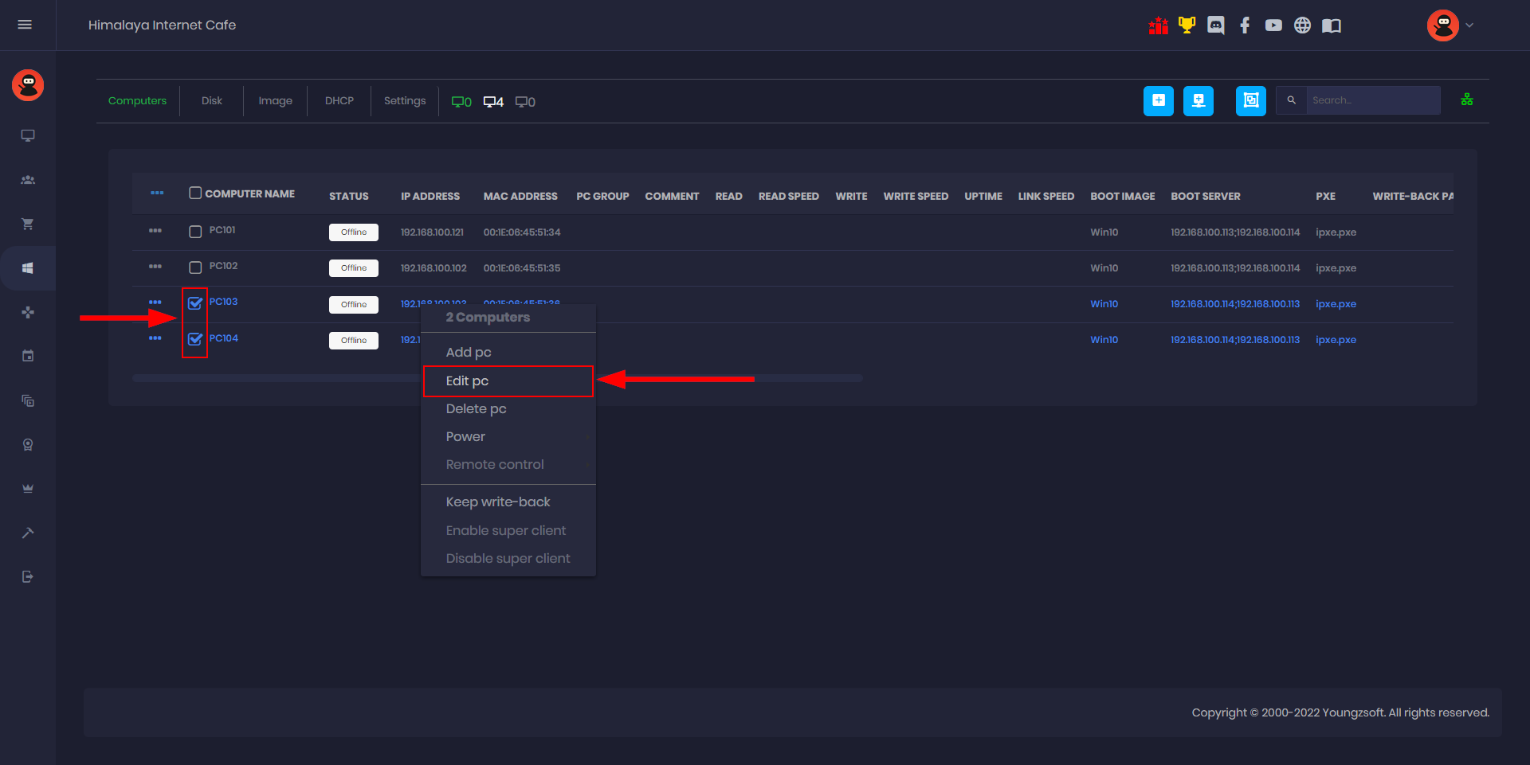Check the select-all computers checkbox
Screen dimensions: 1530x765
pyautogui.click(x=194, y=193)
